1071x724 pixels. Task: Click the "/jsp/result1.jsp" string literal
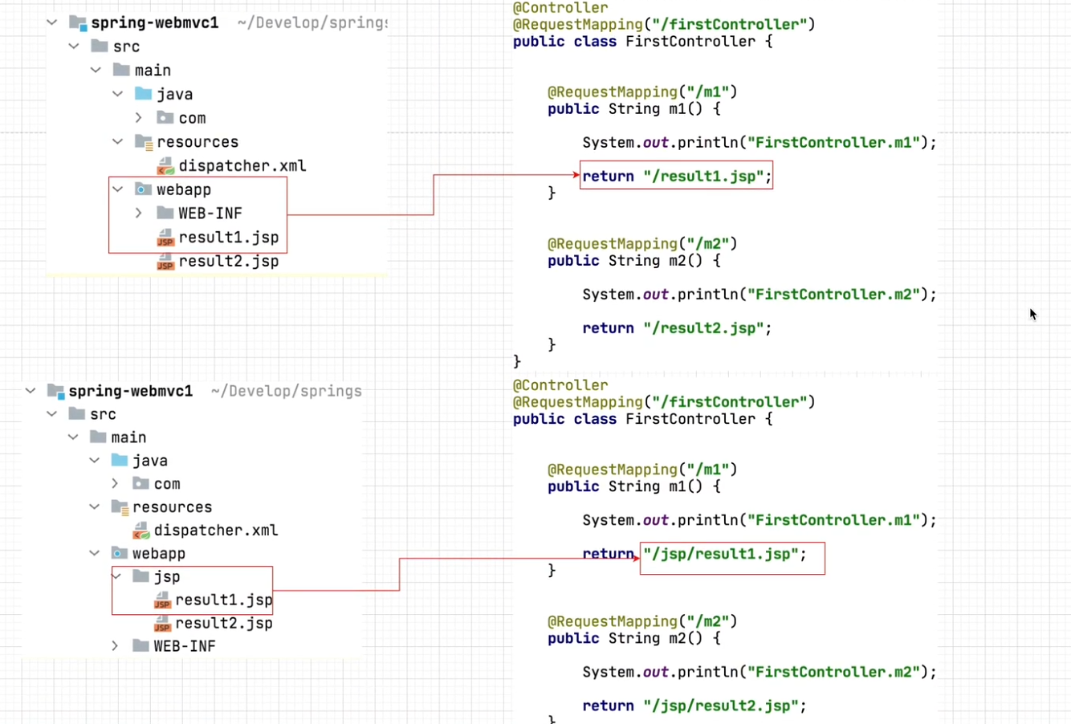point(721,554)
